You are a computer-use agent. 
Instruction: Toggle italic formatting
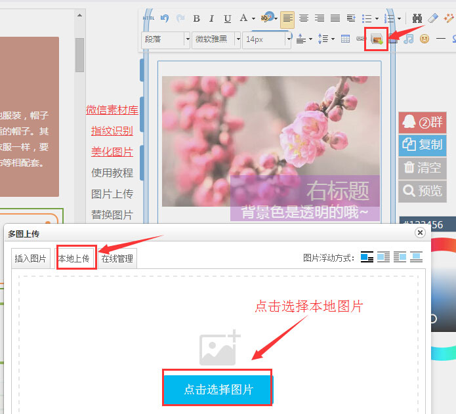tap(212, 18)
